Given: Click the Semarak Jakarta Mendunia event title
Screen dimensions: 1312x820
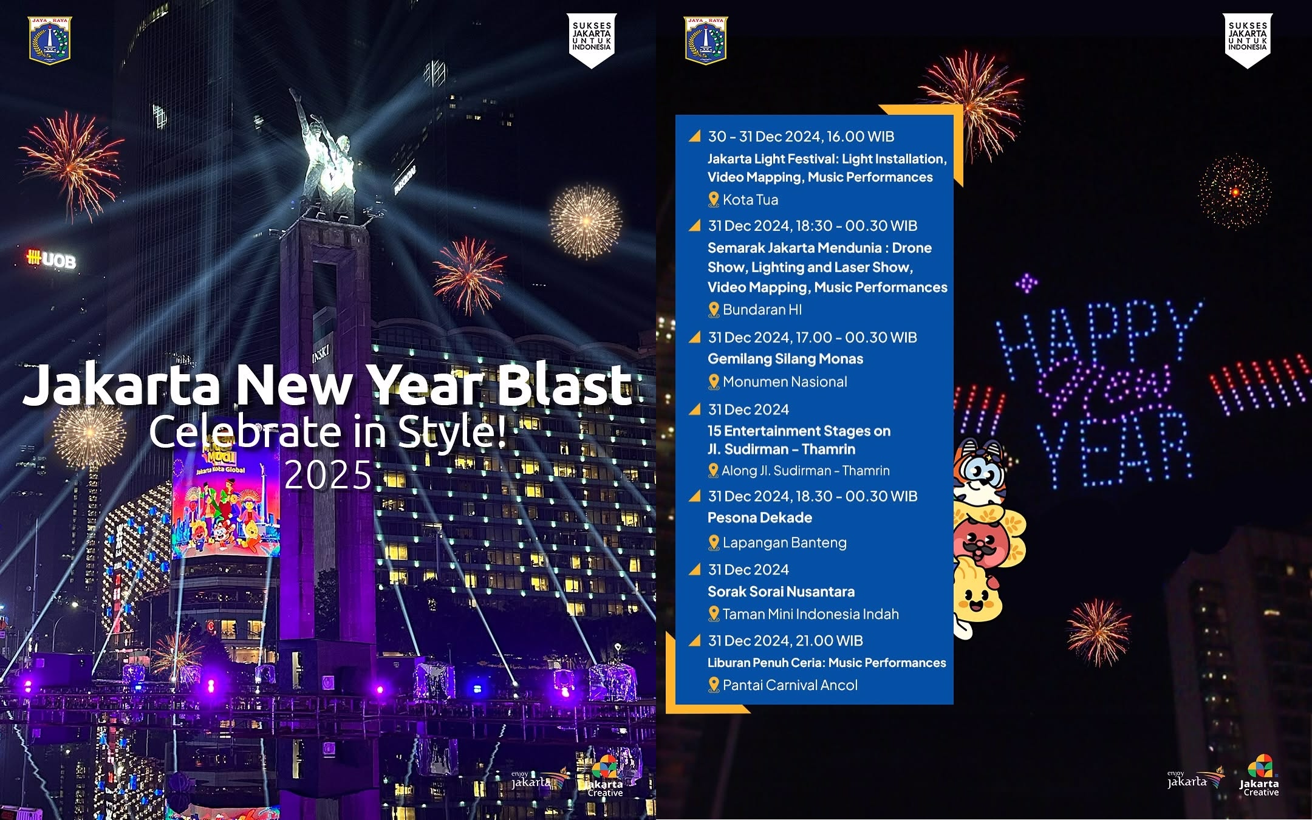Looking at the screenshot, I should pos(827,267).
